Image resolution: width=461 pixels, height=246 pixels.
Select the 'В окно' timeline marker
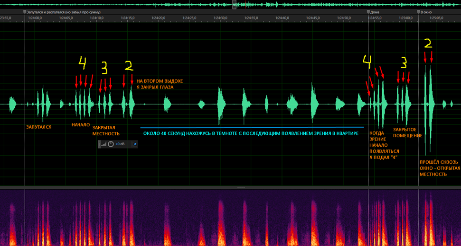pos(425,12)
